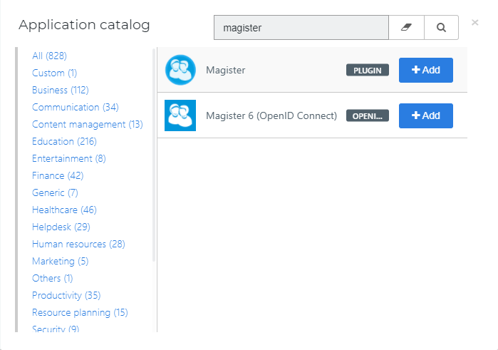Show Communication (34) applications
Screen dimensions: 498x350
[x=76, y=108]
